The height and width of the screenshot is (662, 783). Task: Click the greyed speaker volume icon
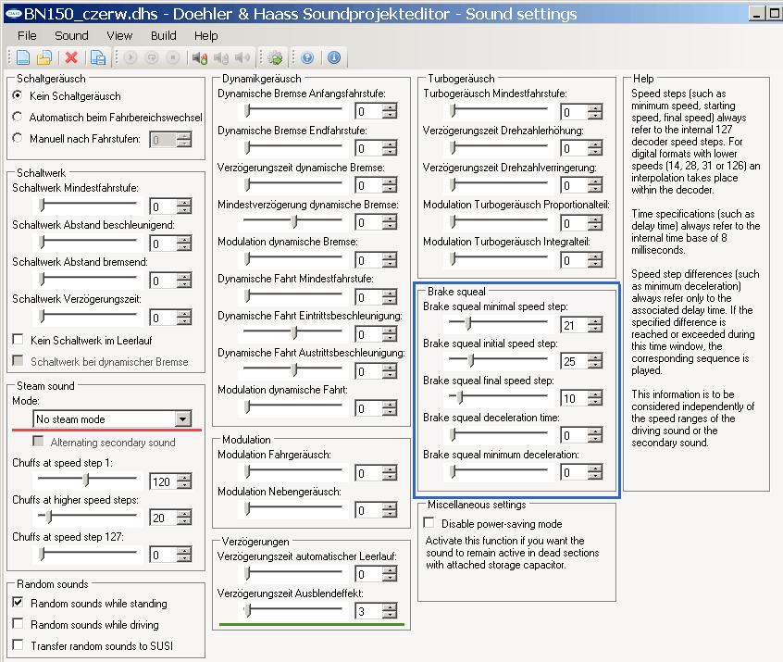pos(242,58)
